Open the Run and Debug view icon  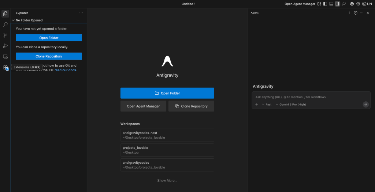[x=5, y=46]
